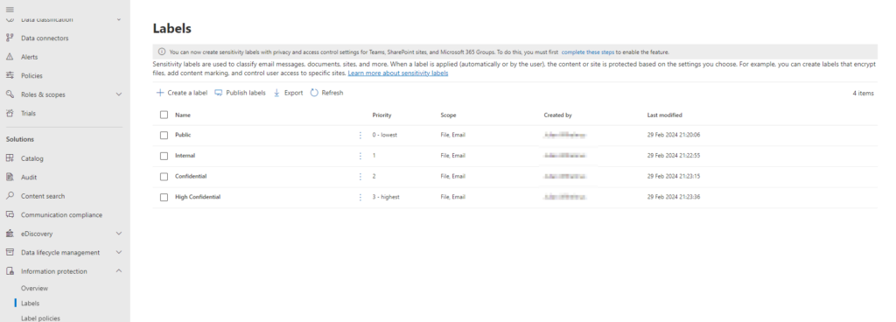Navigate to Content search
The height and width of the screenshot is (322, 896).
coord(43,196)
